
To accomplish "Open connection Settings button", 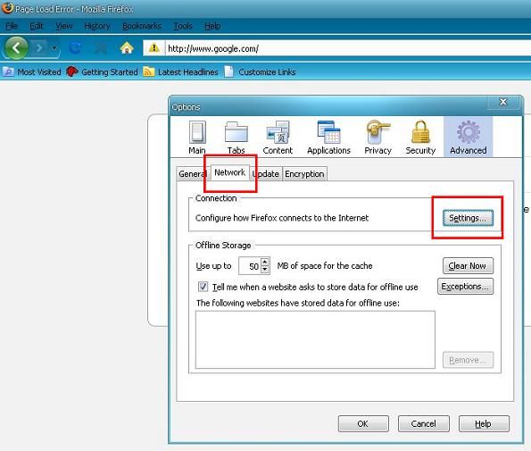I will [x=468, y=218].
